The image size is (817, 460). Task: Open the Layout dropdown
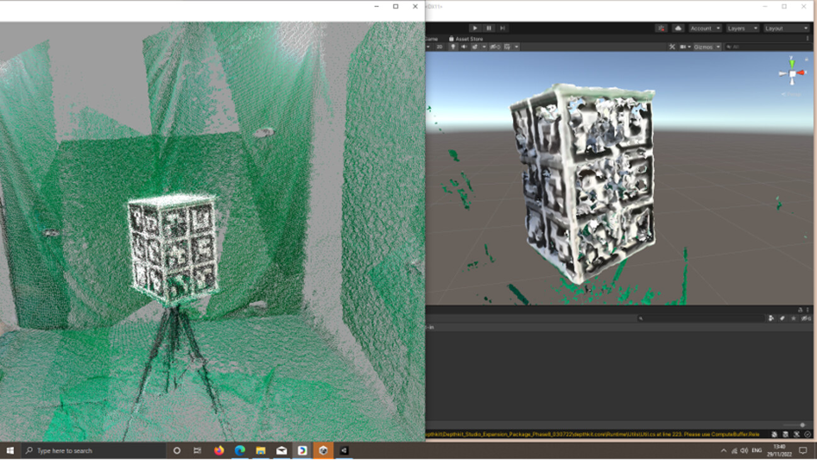click(786, 28)
